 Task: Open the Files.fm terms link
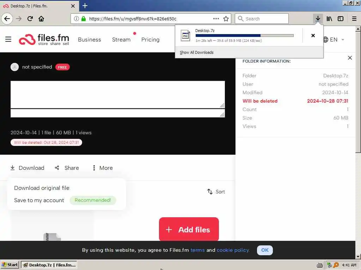coord(197,250)
